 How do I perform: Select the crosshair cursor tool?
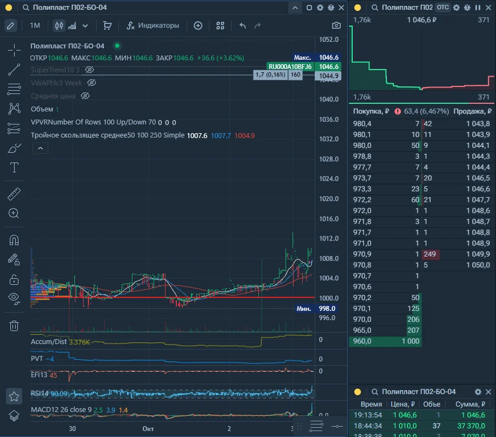click(x=14, y=50)
